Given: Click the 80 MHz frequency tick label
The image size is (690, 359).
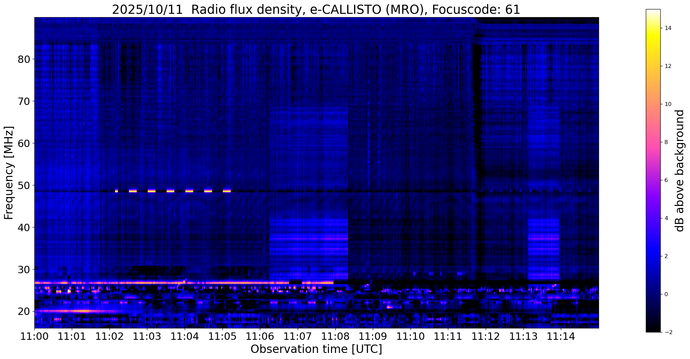Looking at the screenshot, I should (24, 59).
